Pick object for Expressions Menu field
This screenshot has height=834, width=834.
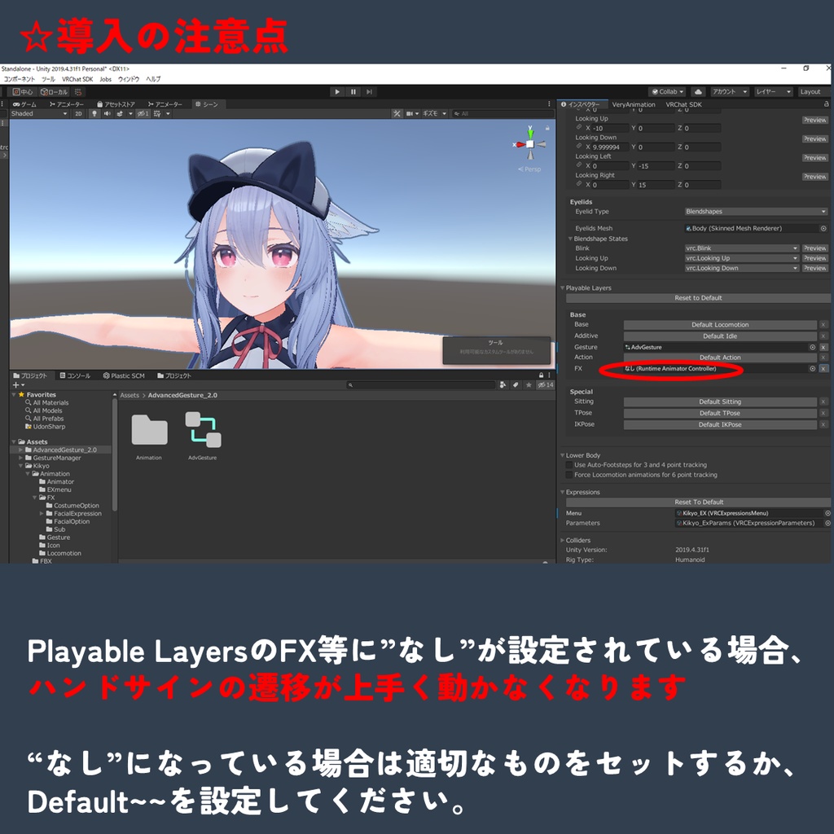click(827, 513)
